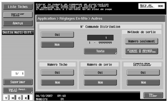The image size is (167, 101).
Task: Set N° Commande Distribution to Non
Action: [58, 44]
